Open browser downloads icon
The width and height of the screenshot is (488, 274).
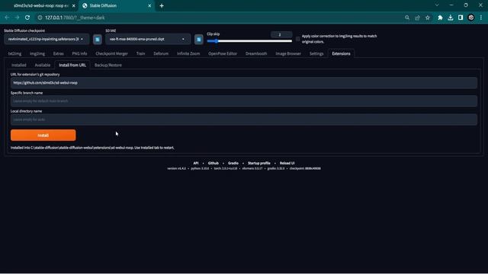click(451, 18)
